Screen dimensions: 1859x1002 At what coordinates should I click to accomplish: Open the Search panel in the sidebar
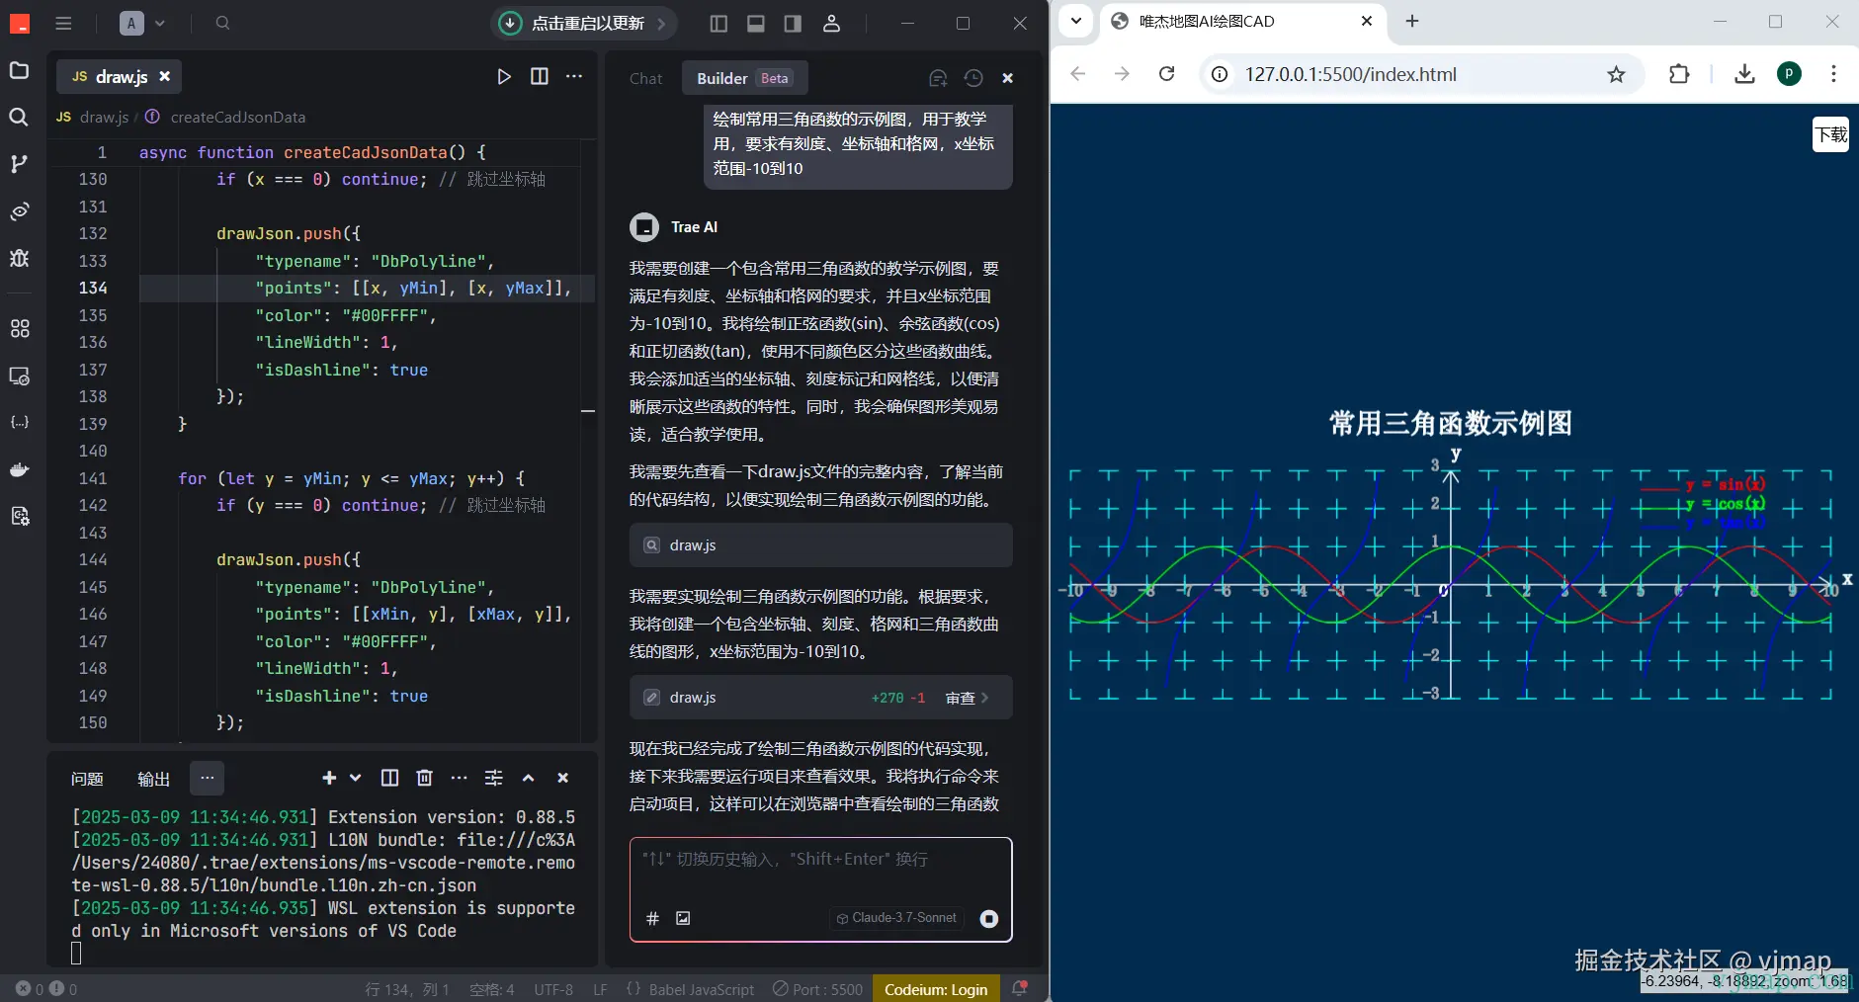(x=18, y=118)
